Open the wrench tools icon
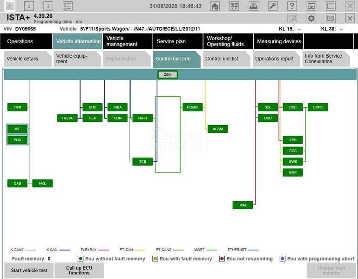Viewport: 358px width, 279px height. [x=273, y=6]
